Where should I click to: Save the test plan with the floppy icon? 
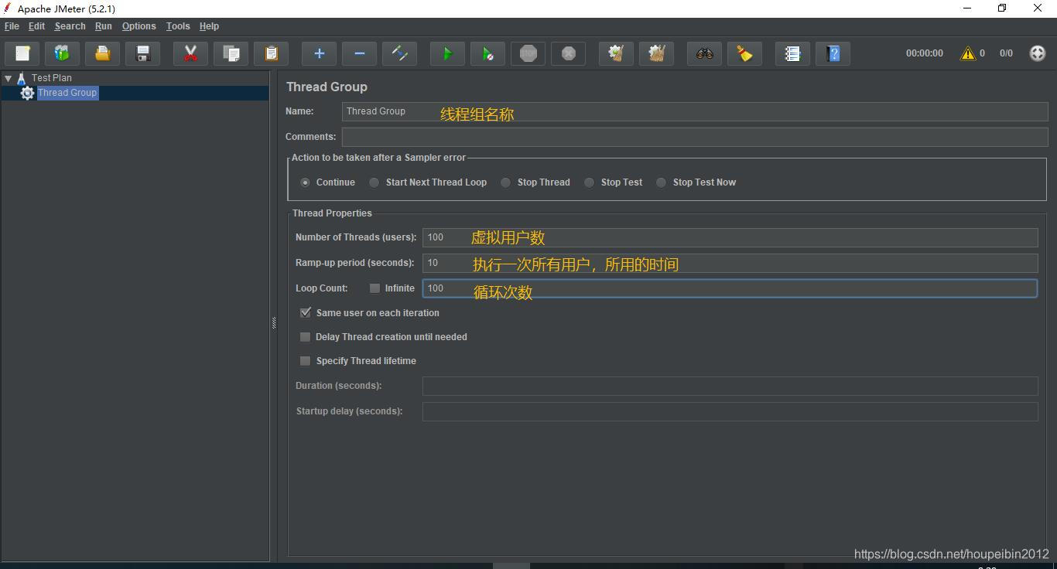pos(143,53)
